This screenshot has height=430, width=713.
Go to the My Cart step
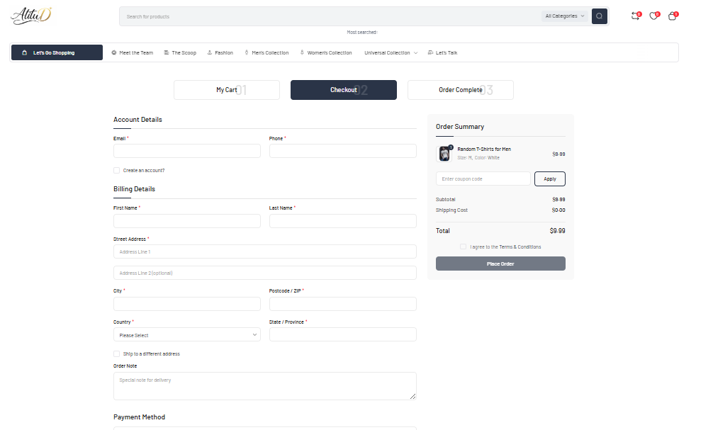coord(227,90)
